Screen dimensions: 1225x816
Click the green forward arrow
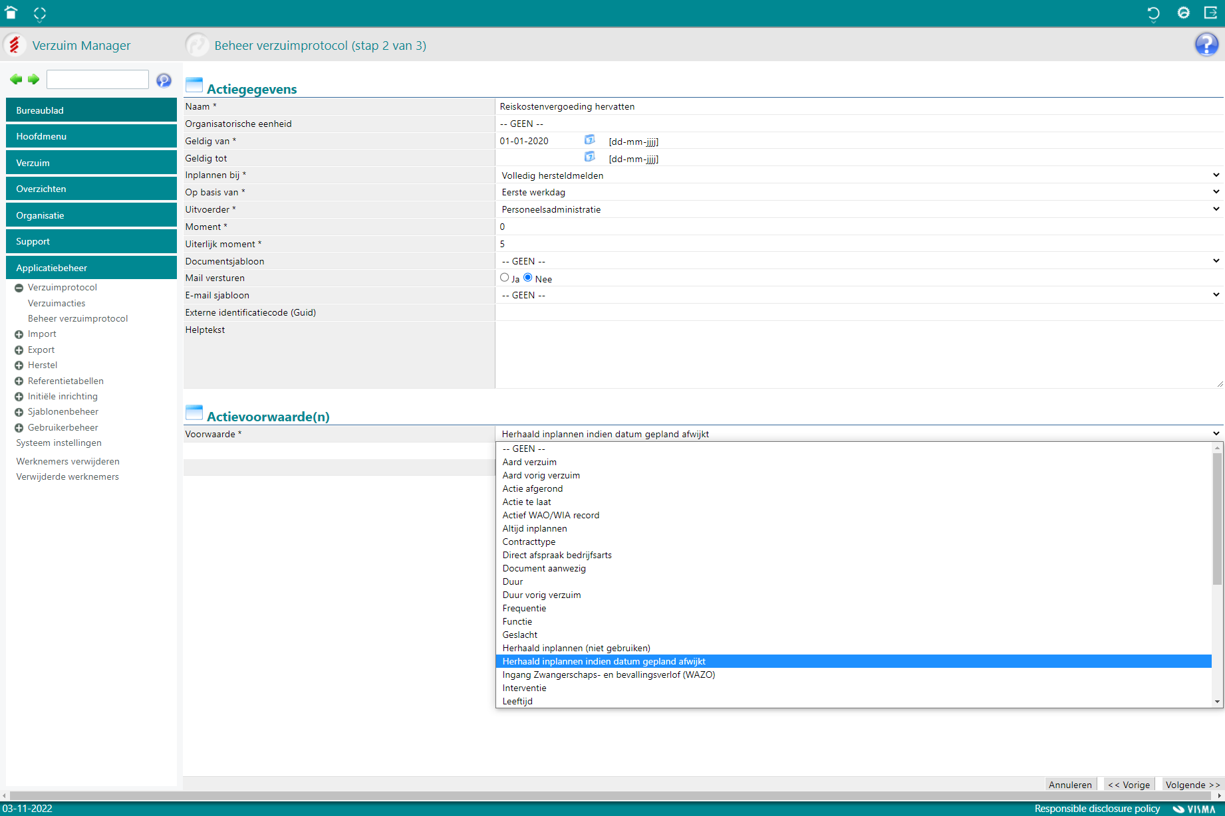pyautogui.click(x=33, y=80)
